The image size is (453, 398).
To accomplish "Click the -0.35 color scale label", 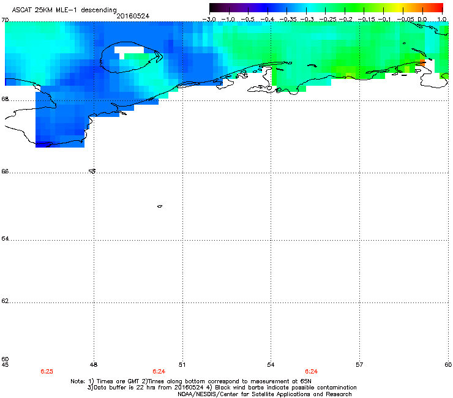I will (x=288, y=20).
